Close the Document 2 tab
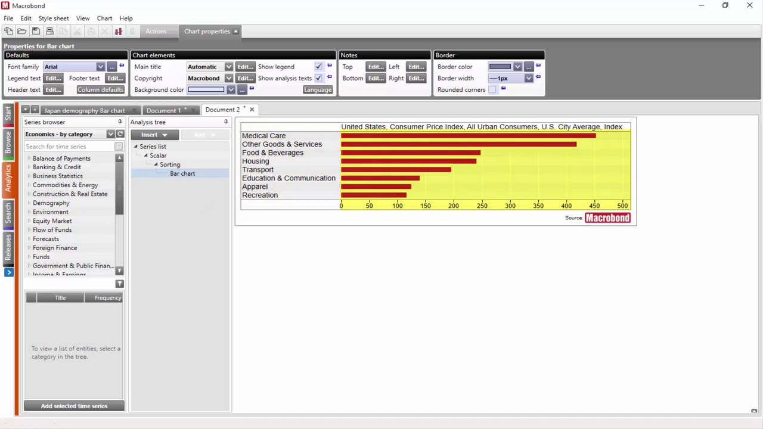763x429 pixels. (252, 110)
